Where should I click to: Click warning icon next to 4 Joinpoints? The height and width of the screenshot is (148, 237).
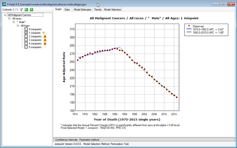[x=45, y=44]
